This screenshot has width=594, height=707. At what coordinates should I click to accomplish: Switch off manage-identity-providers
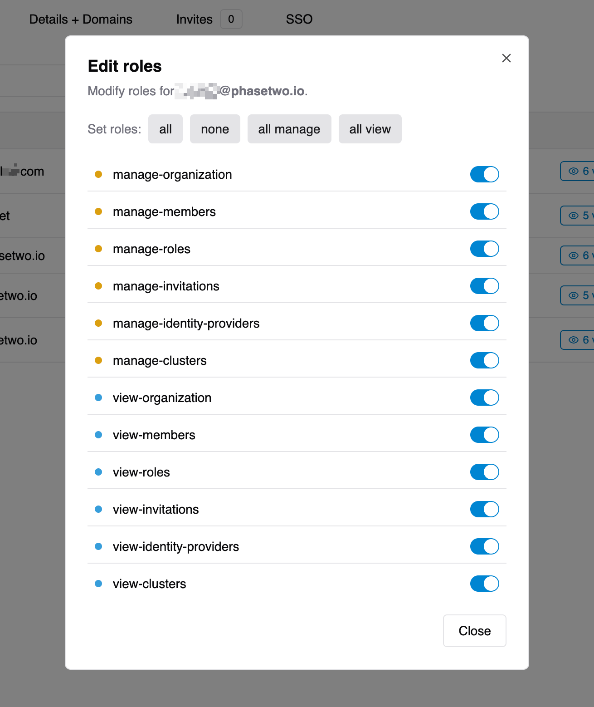pos(484,323)
